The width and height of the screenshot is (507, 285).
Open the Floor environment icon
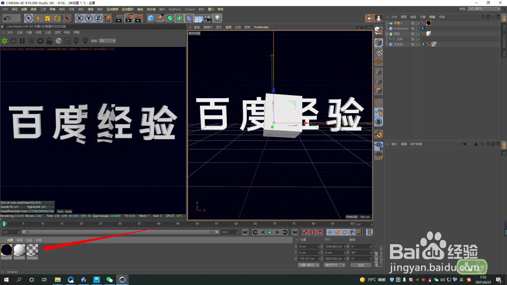point(198,18)
